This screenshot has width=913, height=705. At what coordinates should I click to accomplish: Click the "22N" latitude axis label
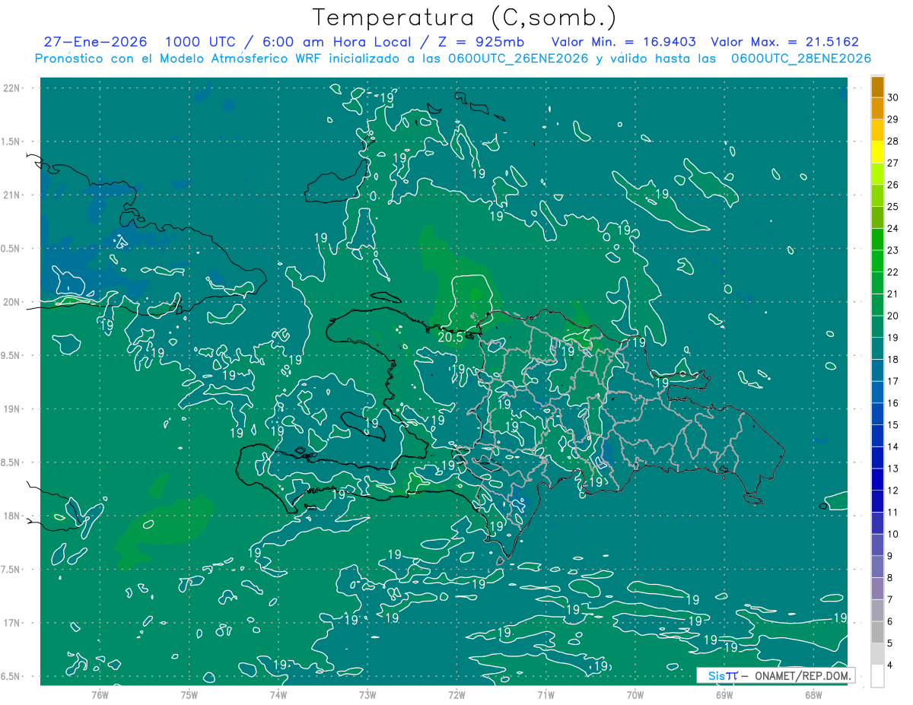pyautogui.click(x=13, y=88)
